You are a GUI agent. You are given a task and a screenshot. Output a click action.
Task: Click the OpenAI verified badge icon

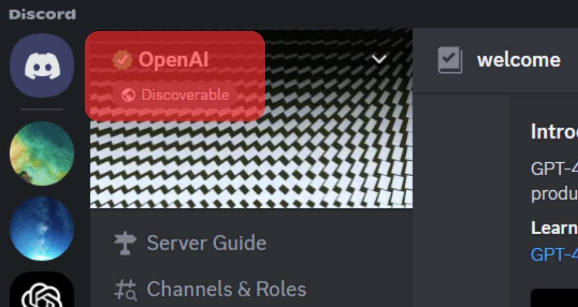coord(122,60)
